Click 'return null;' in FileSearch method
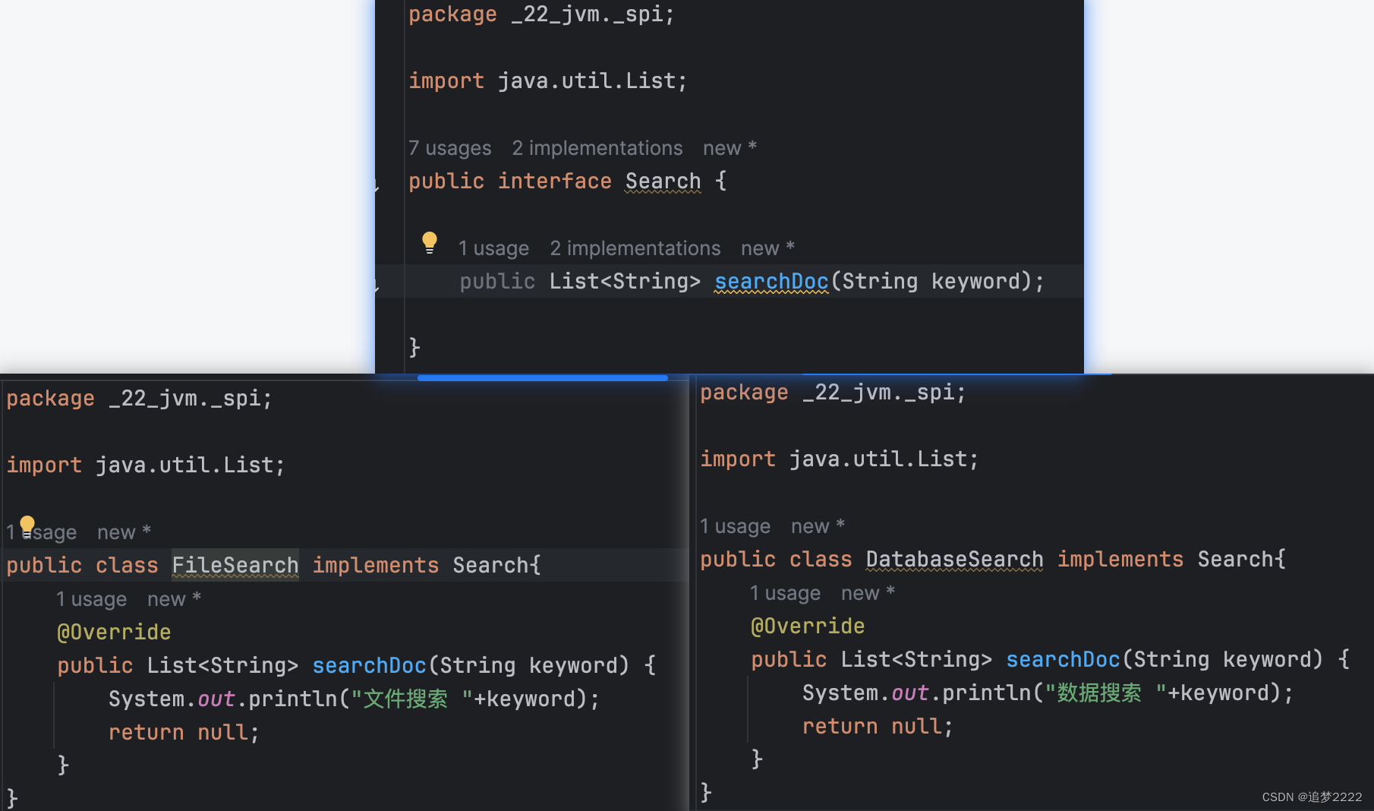The height and width of the screenshot is (811, 1374). [184, 733]
